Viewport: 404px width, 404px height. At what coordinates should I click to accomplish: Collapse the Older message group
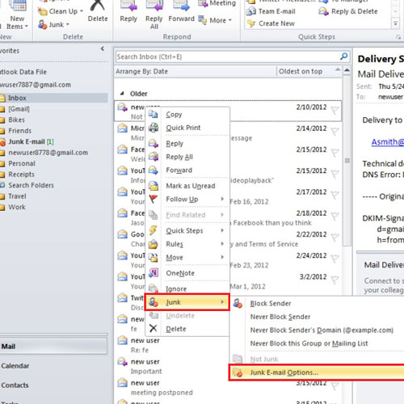(x=122, y=94)
